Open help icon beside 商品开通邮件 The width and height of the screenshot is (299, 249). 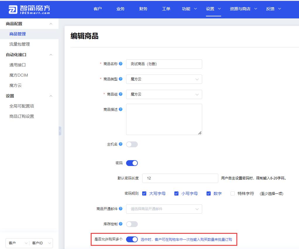coord(121,209)
